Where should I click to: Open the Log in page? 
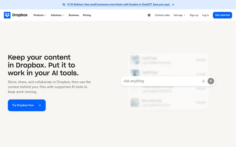coord(205,15)
